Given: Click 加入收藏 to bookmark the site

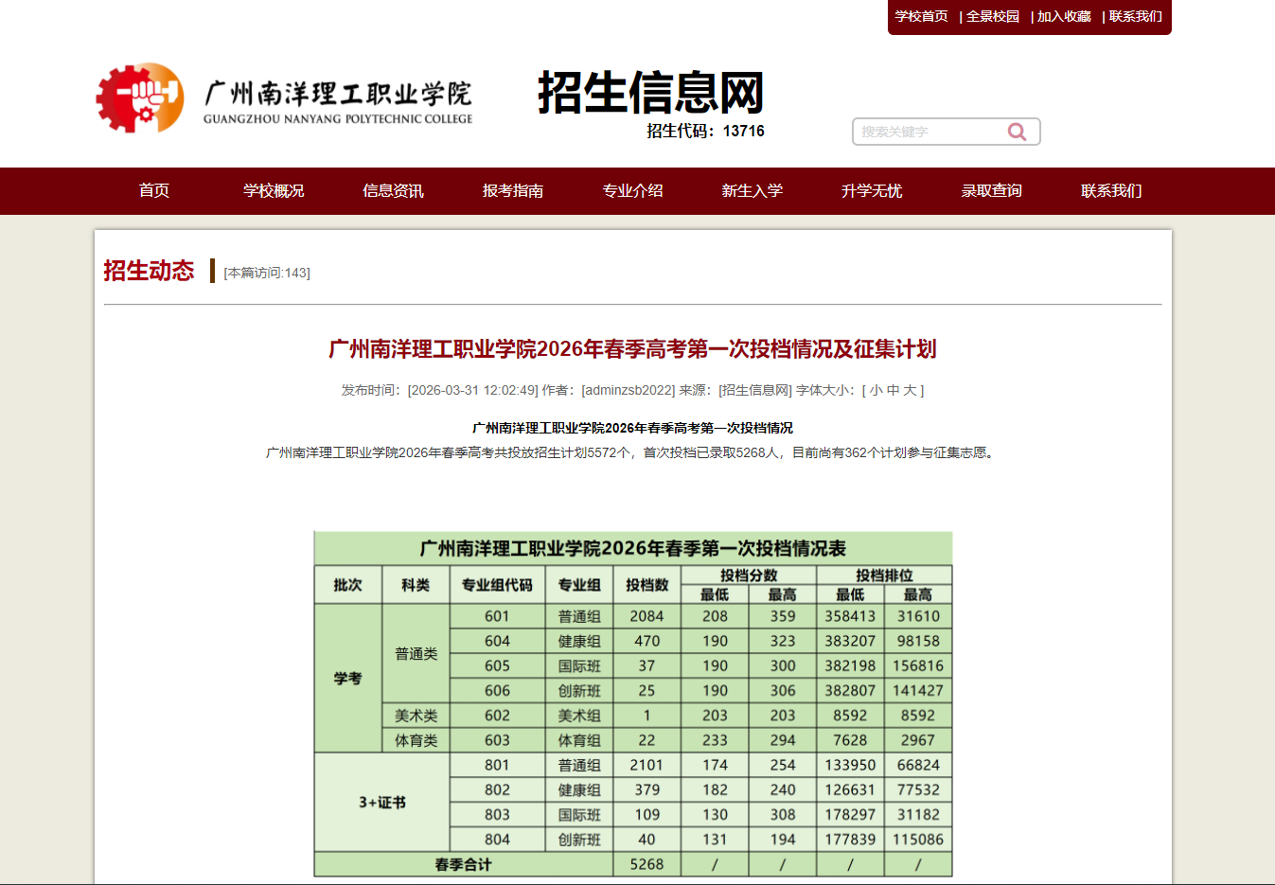Looking at the screenshot, I should tap(1062, 16).
